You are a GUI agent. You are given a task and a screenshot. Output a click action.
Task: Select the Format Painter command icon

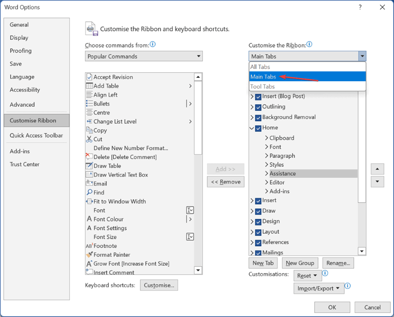[89, 254]
